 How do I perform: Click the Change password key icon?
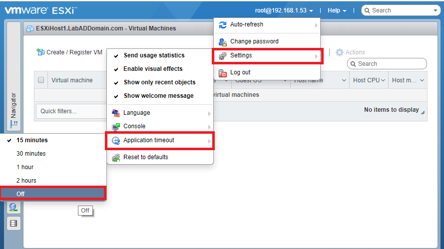(223, 41)
